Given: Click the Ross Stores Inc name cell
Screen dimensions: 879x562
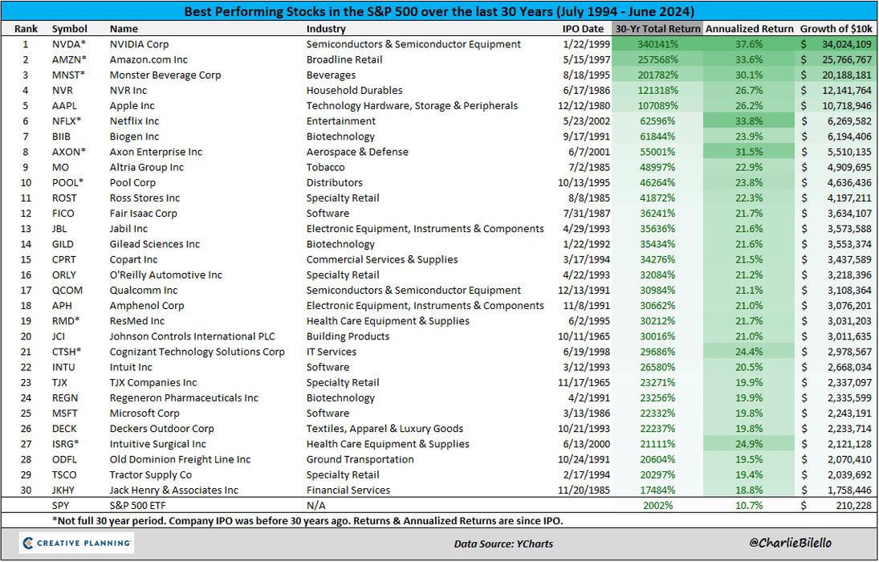Looking at the screenshot, I should (144, 198).
